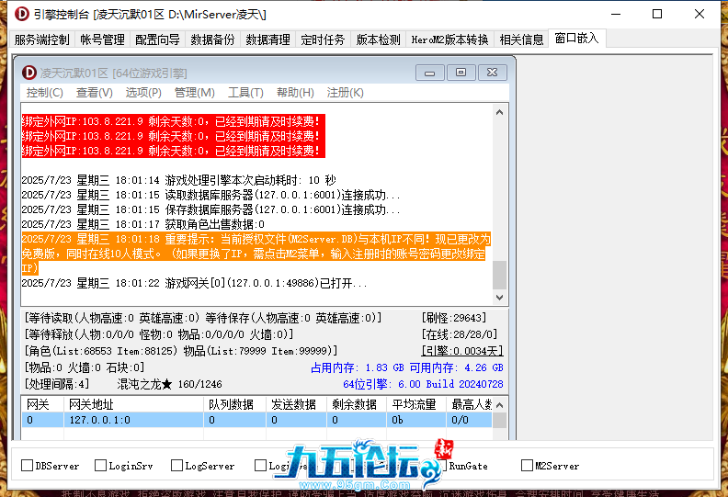Click the 获取角色出售数据:0 log line
728x497 pixels.
143,224
